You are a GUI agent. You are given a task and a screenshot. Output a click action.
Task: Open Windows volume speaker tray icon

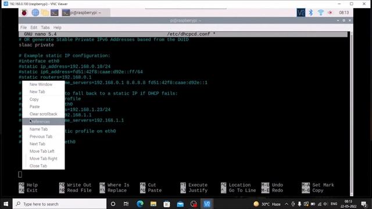point(325,204)
